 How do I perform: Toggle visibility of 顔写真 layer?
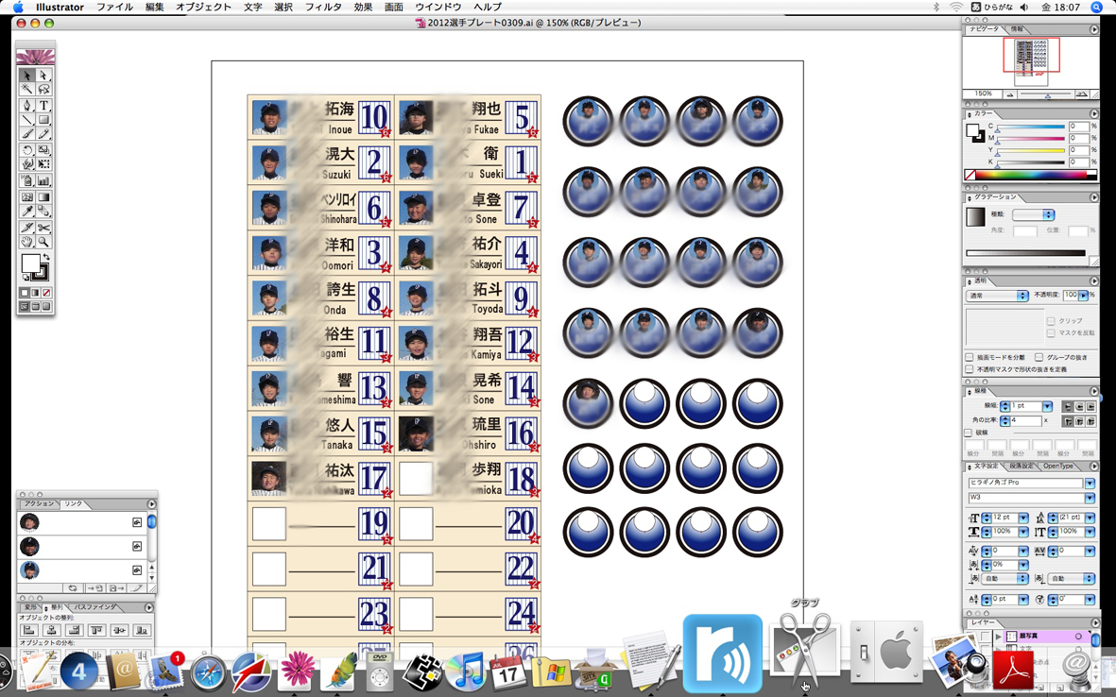point(972,637)
